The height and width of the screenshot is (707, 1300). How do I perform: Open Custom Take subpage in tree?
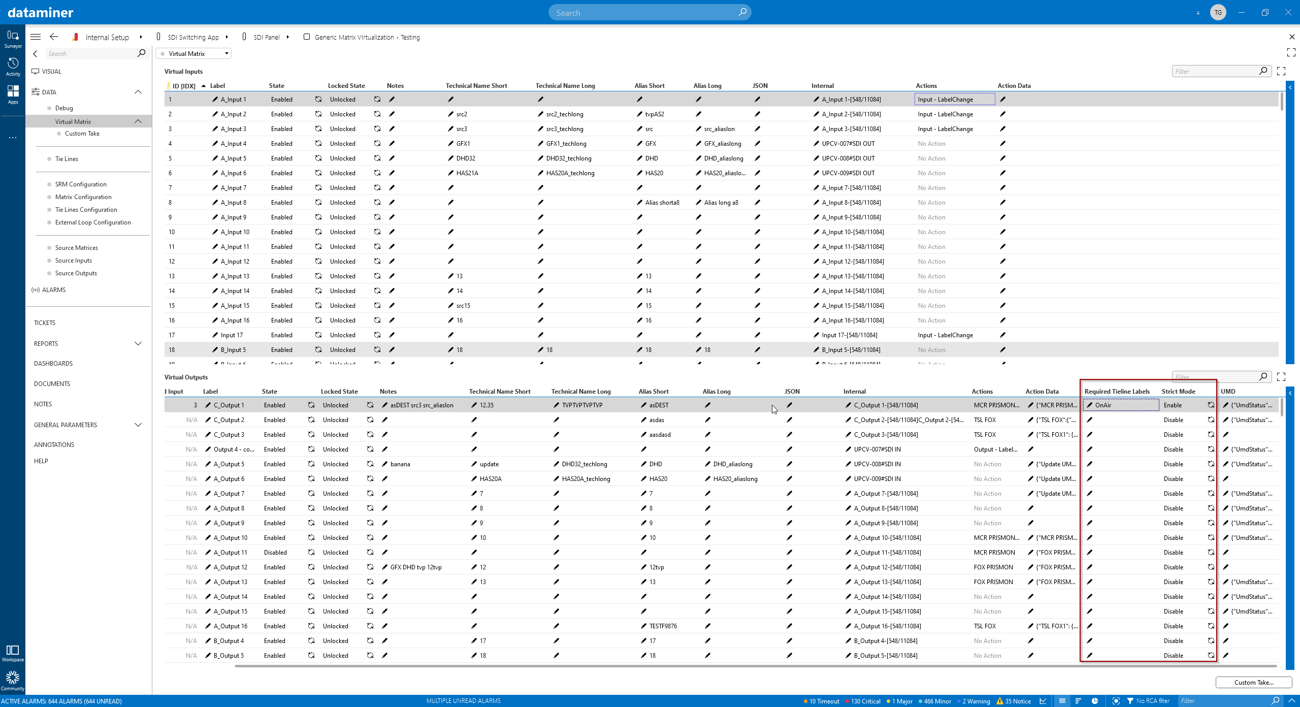tap(82, 134)
